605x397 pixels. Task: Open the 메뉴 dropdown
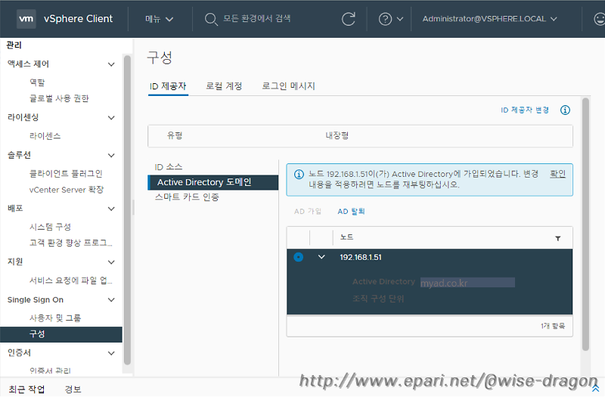[x=159, y=19]
